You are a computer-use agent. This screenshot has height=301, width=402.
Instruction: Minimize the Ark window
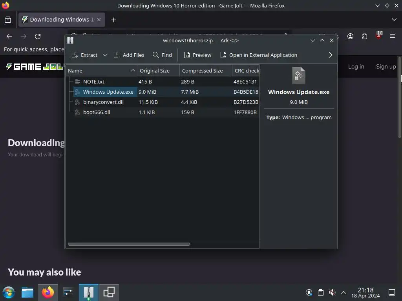click(x=313, y=40)
